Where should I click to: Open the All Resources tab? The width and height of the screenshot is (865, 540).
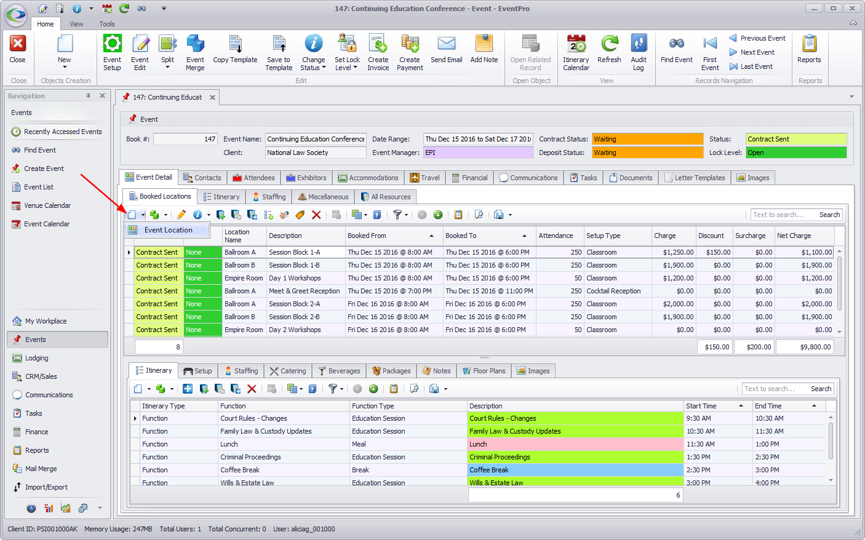click(x=385, y=197)
